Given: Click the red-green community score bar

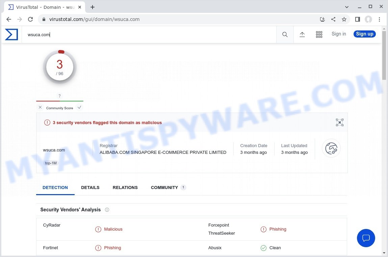Looking at the screenshot, I should 60,101.
